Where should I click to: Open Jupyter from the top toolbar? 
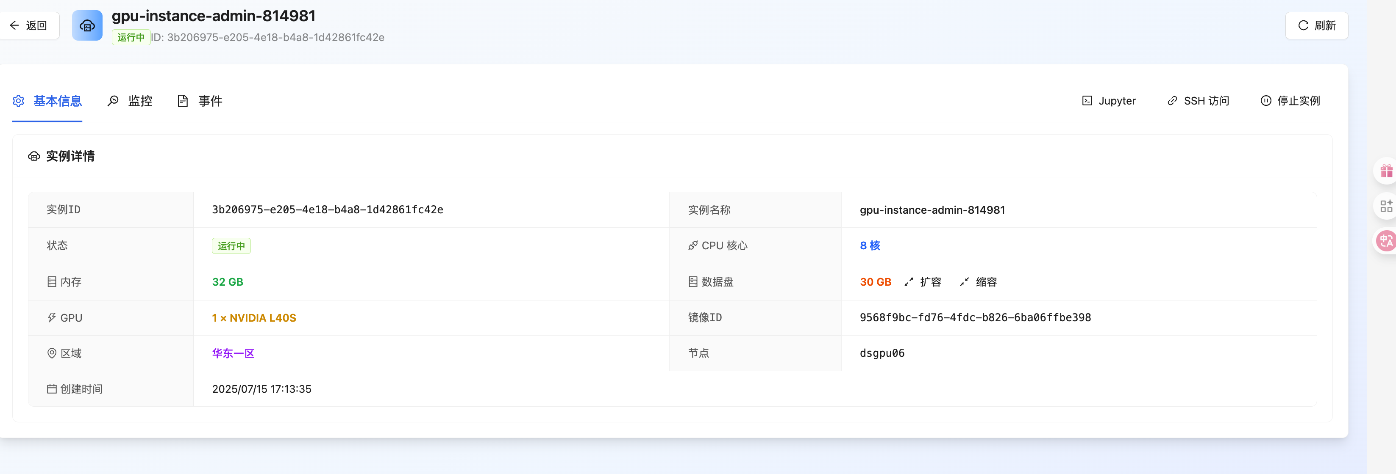pyautogui.click(x=1109, y=101)
